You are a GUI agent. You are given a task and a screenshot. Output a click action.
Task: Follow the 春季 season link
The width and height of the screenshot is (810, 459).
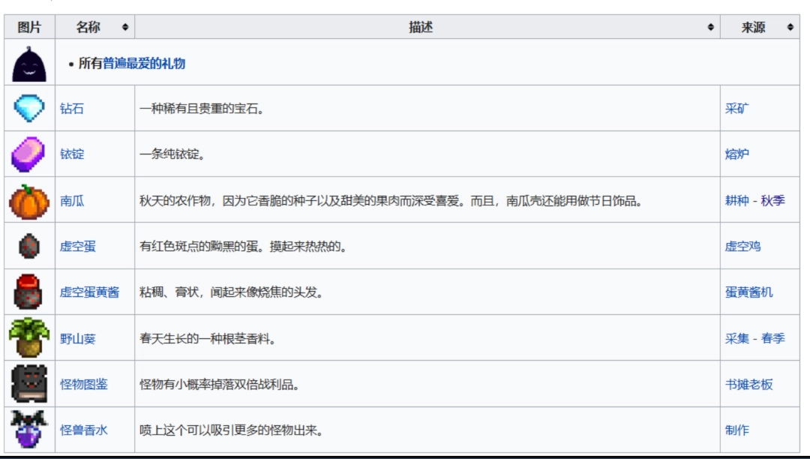click(x=772, y=339)
